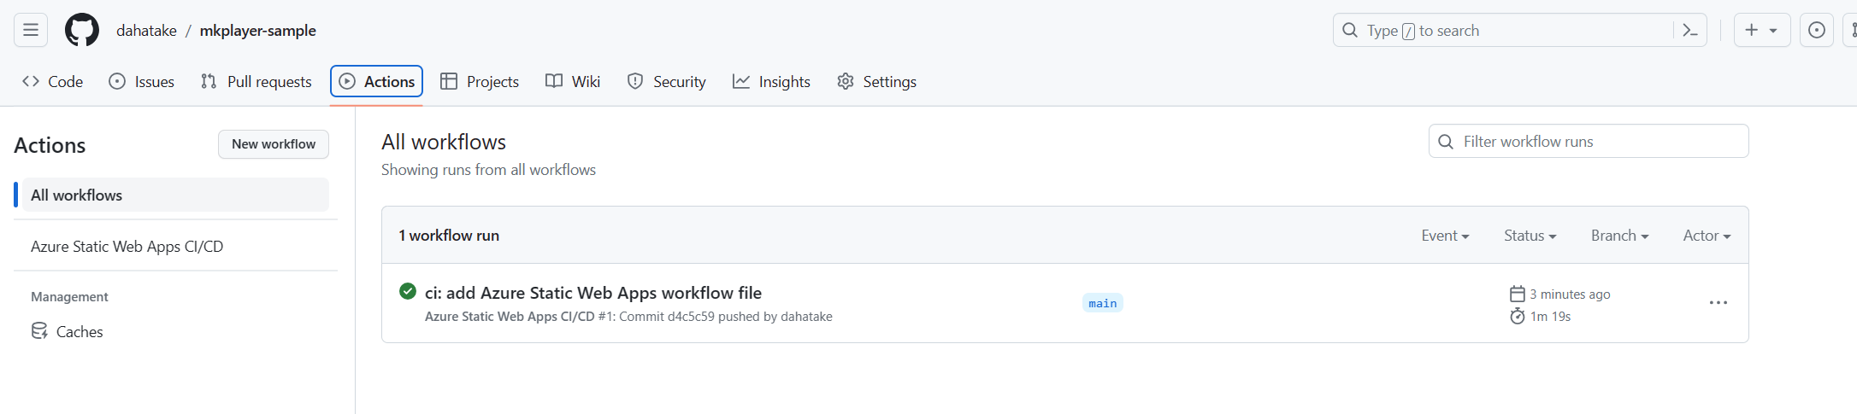The height and width of the screenshot is (414, 1857).
Task: Open the issues shortcut icon in header
Action: click(1817, 30)
